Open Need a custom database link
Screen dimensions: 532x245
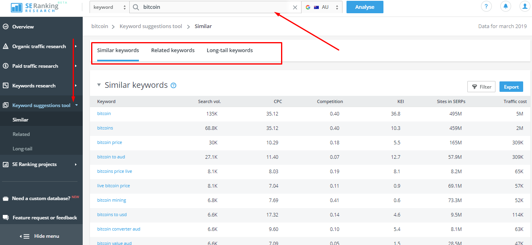[41, 198]
